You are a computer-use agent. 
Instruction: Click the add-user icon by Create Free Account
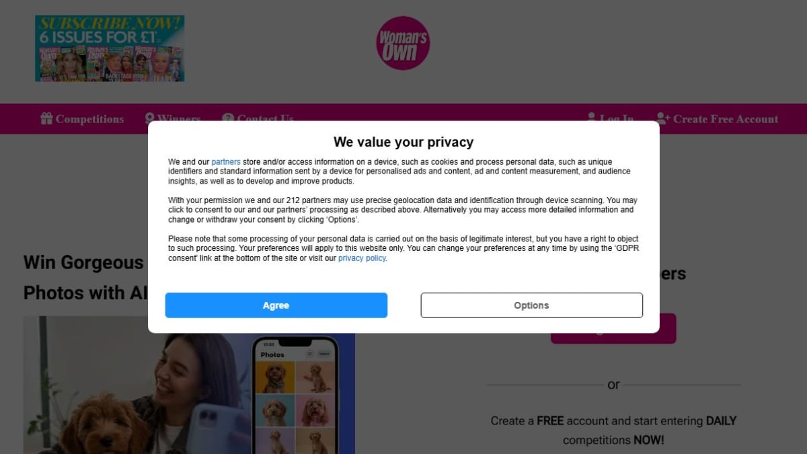coord(663,119)
